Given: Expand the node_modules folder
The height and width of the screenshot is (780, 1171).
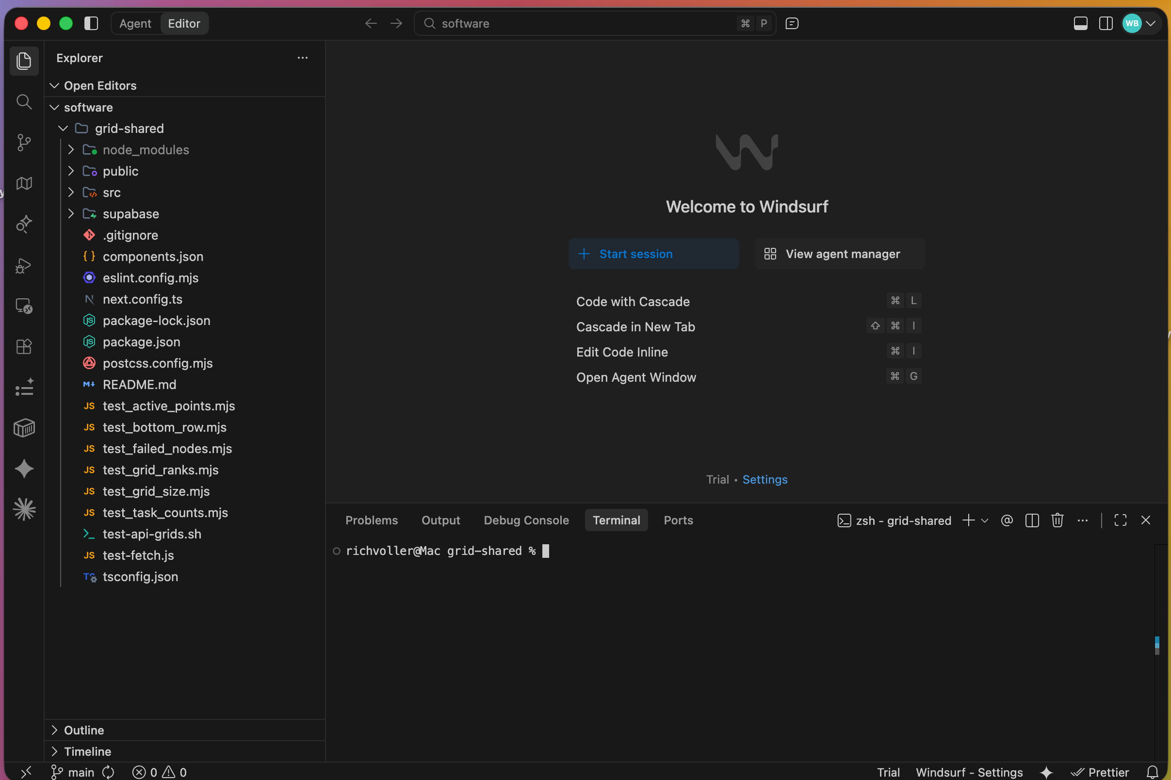Looking at the screenshot, I should 71,150.
